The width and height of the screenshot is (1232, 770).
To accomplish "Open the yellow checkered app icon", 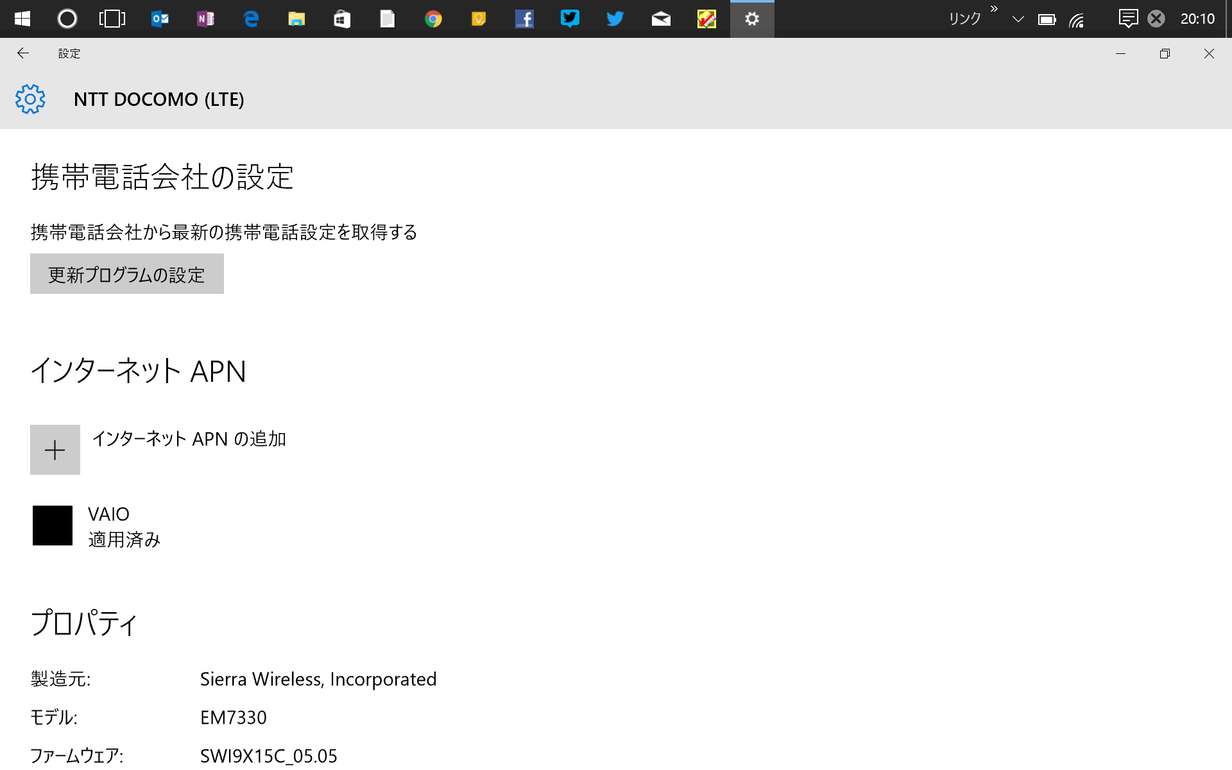I will (x=706, y=19).
